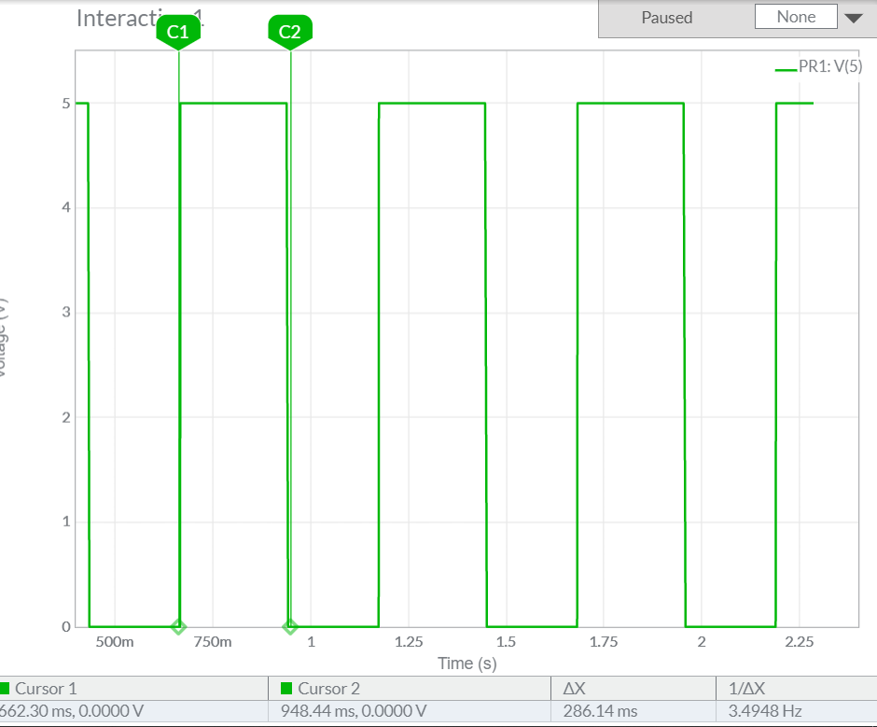
Task: Select the C1 cursor flag marker
Action: [178, 33]
